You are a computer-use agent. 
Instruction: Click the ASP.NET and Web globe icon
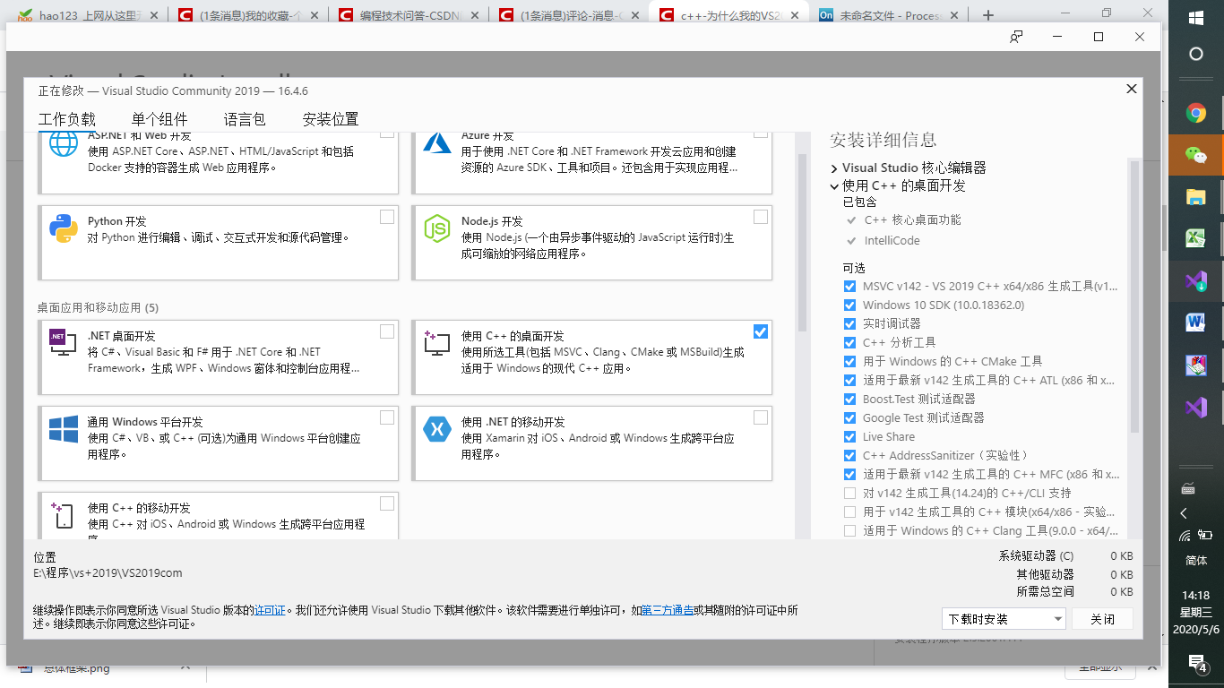click(x=64, y=143)
